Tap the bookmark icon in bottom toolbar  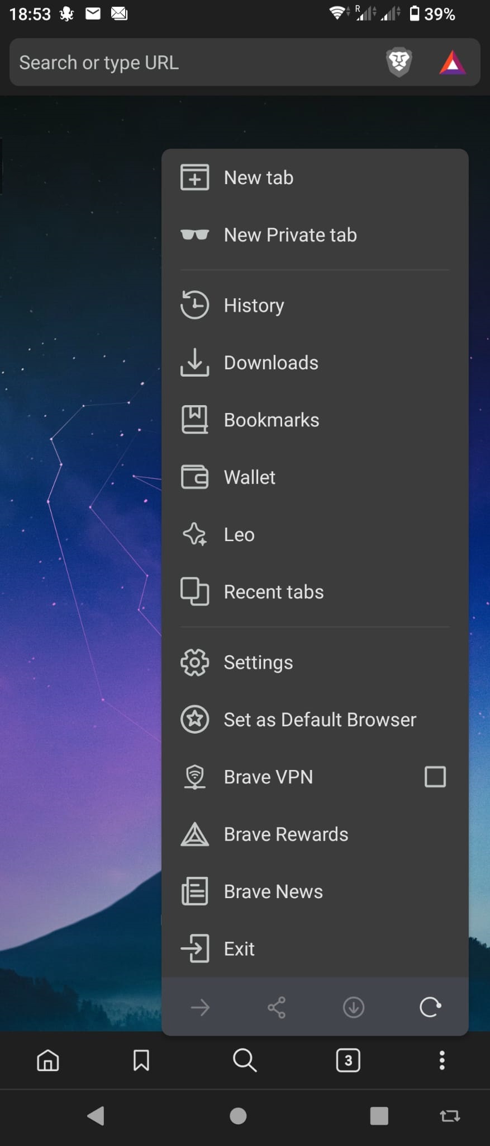pyautogui.click(x=141, y=1060)
